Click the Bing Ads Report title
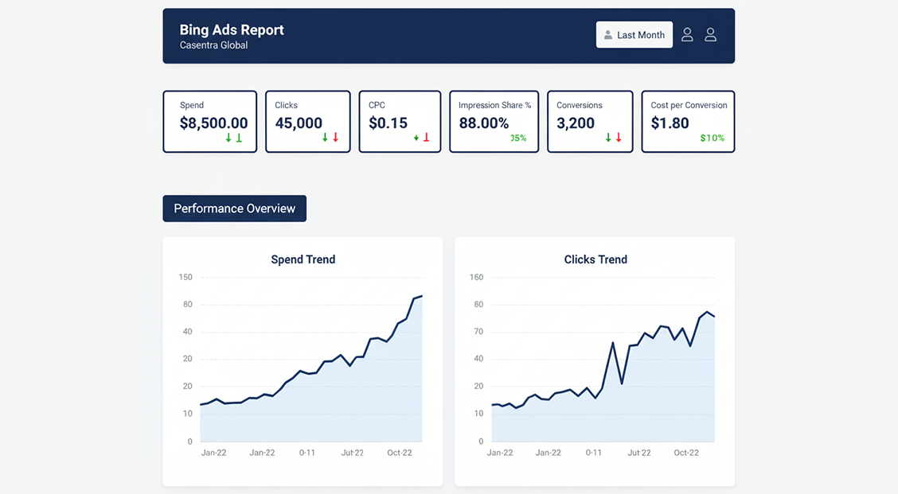This screenshot has height=494, width=898. click(232, 30)
